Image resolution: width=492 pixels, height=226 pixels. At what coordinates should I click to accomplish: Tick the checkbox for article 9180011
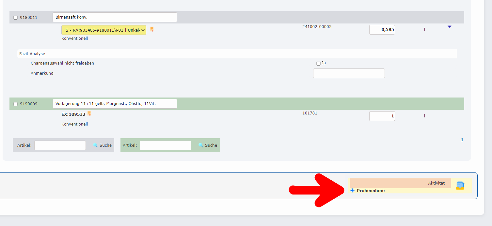click(15, 18)
